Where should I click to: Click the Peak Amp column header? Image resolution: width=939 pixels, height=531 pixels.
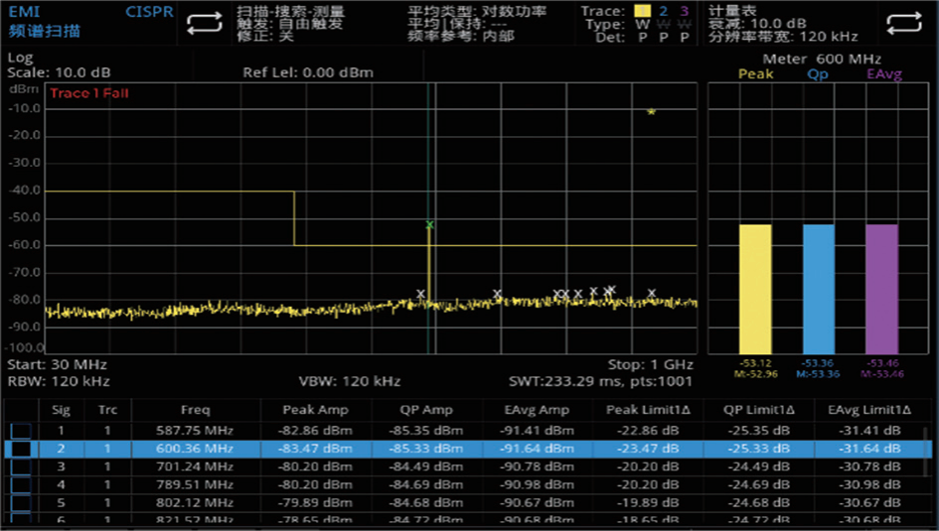315,410
